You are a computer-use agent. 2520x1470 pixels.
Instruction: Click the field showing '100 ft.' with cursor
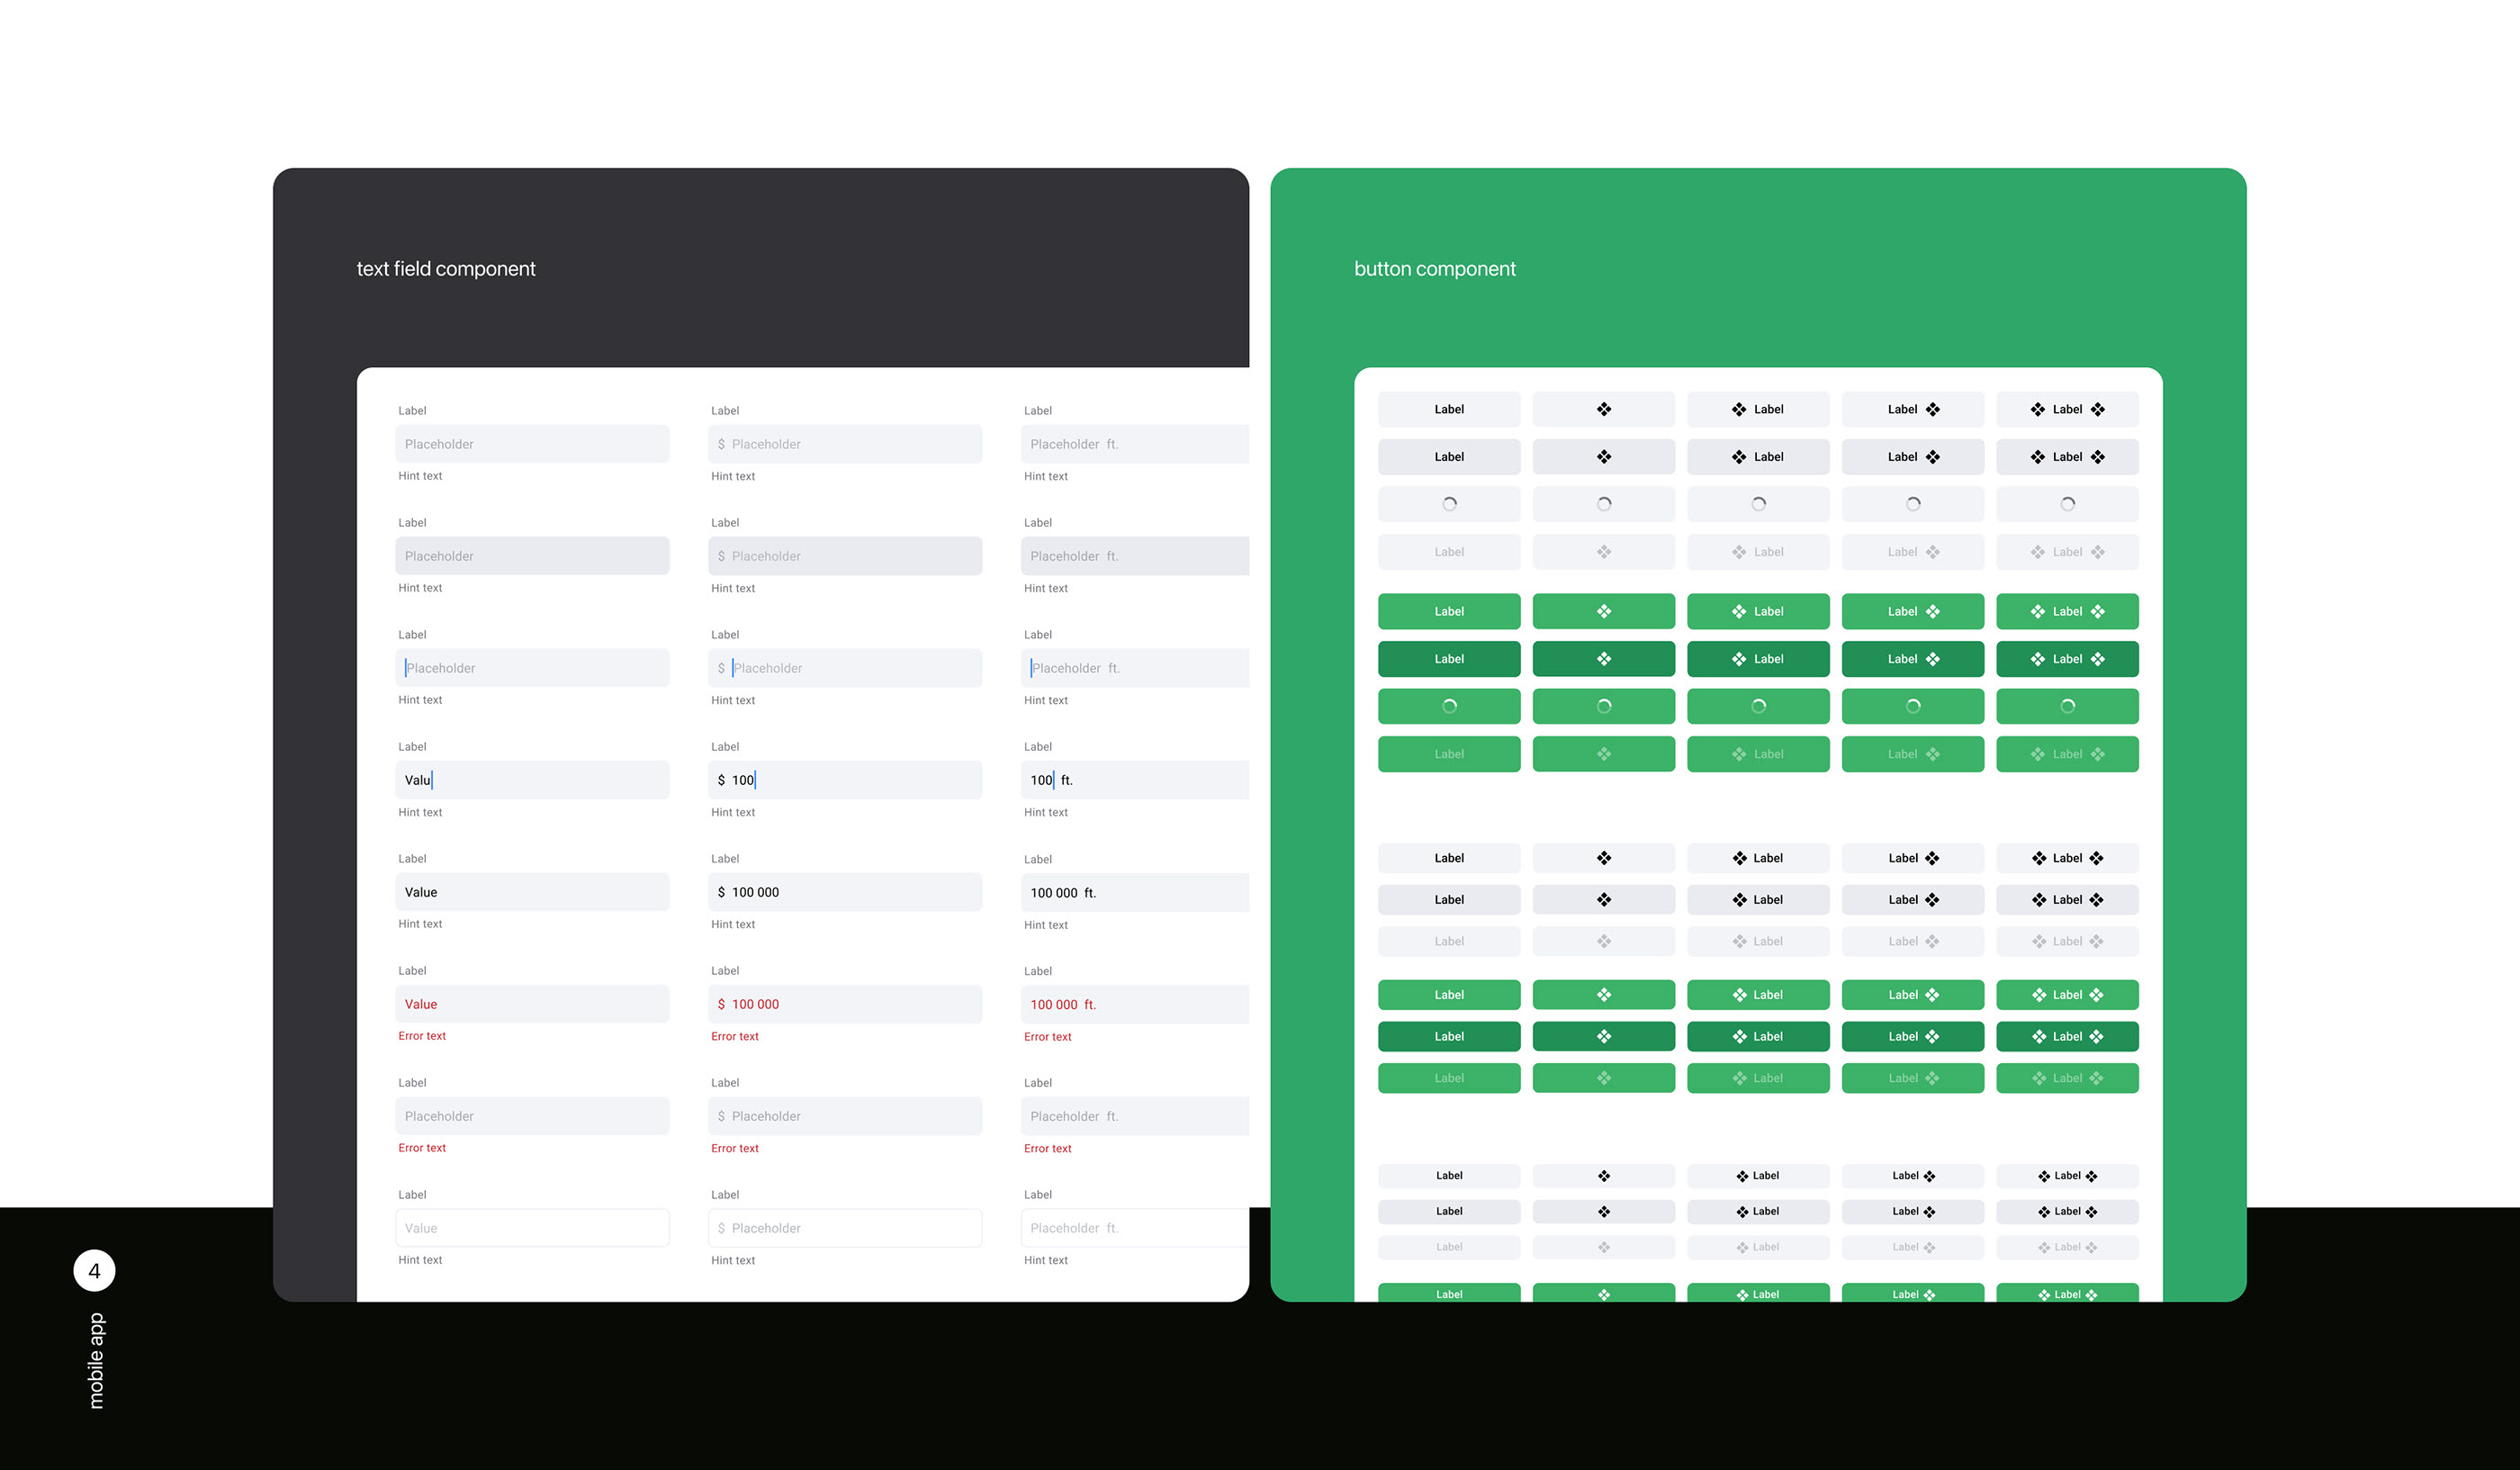pos(1134,780)
